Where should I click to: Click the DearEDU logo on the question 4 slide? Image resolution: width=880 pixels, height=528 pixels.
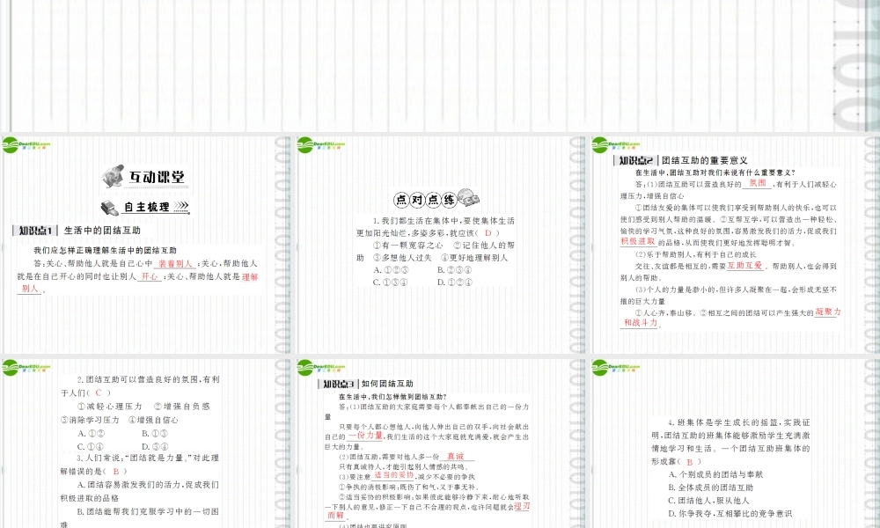pyautogui.click(x=616, y=368)
